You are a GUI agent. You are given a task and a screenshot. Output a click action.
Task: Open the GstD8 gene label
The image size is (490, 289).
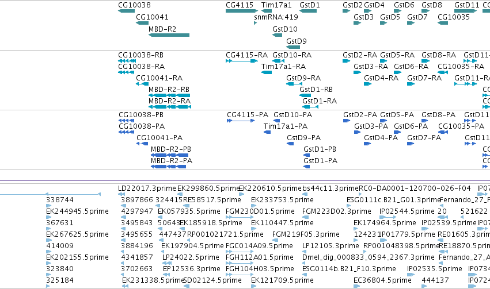[x=432, y=5]
